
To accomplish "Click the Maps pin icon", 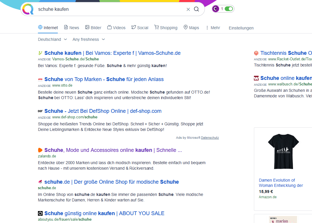I will tap(185, 27).
